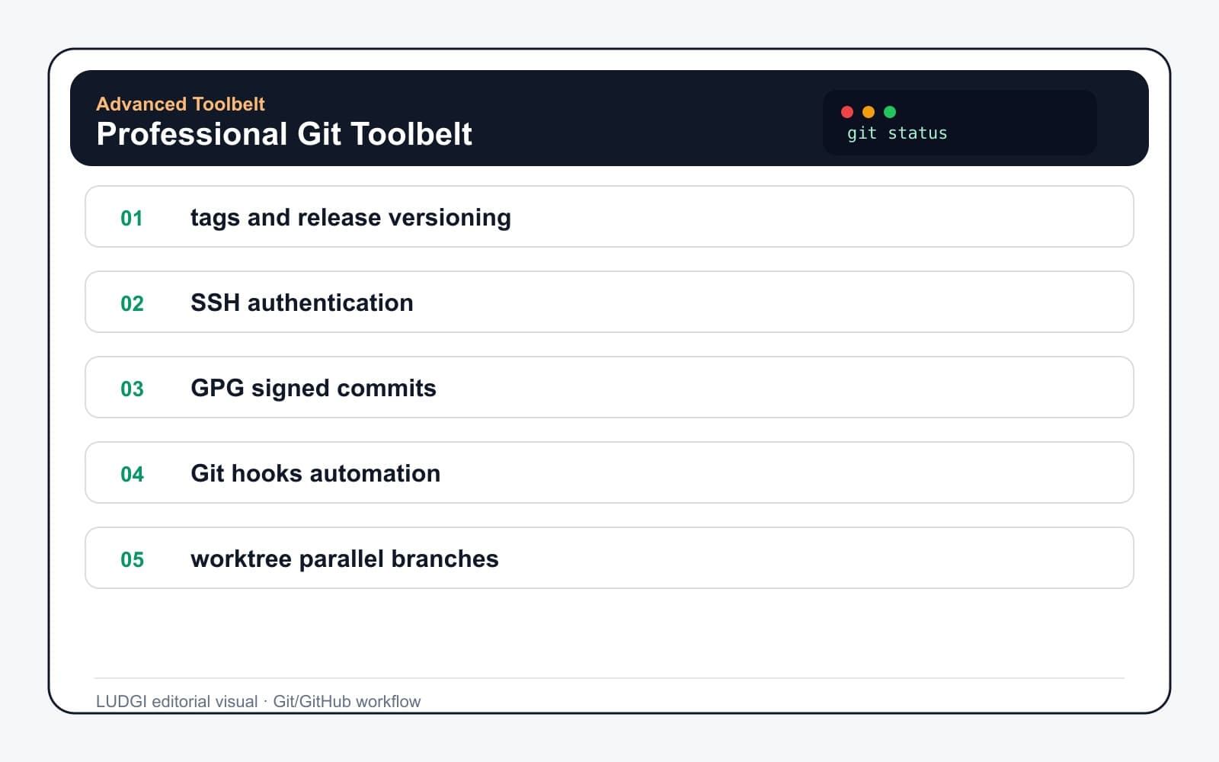Screen dimensions: 1219x762
Task: Click the number 05 label
Action: 132,560
